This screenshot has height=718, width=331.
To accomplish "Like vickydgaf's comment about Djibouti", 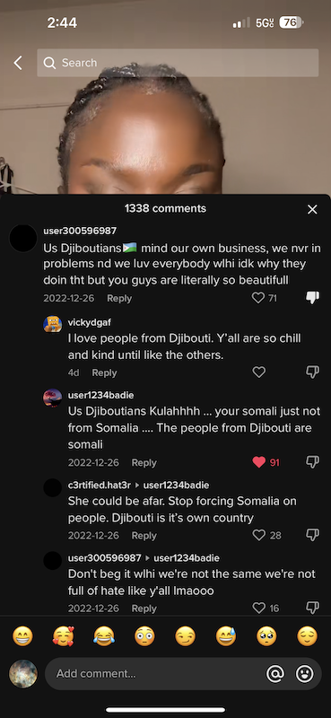I will click(259, 372).
